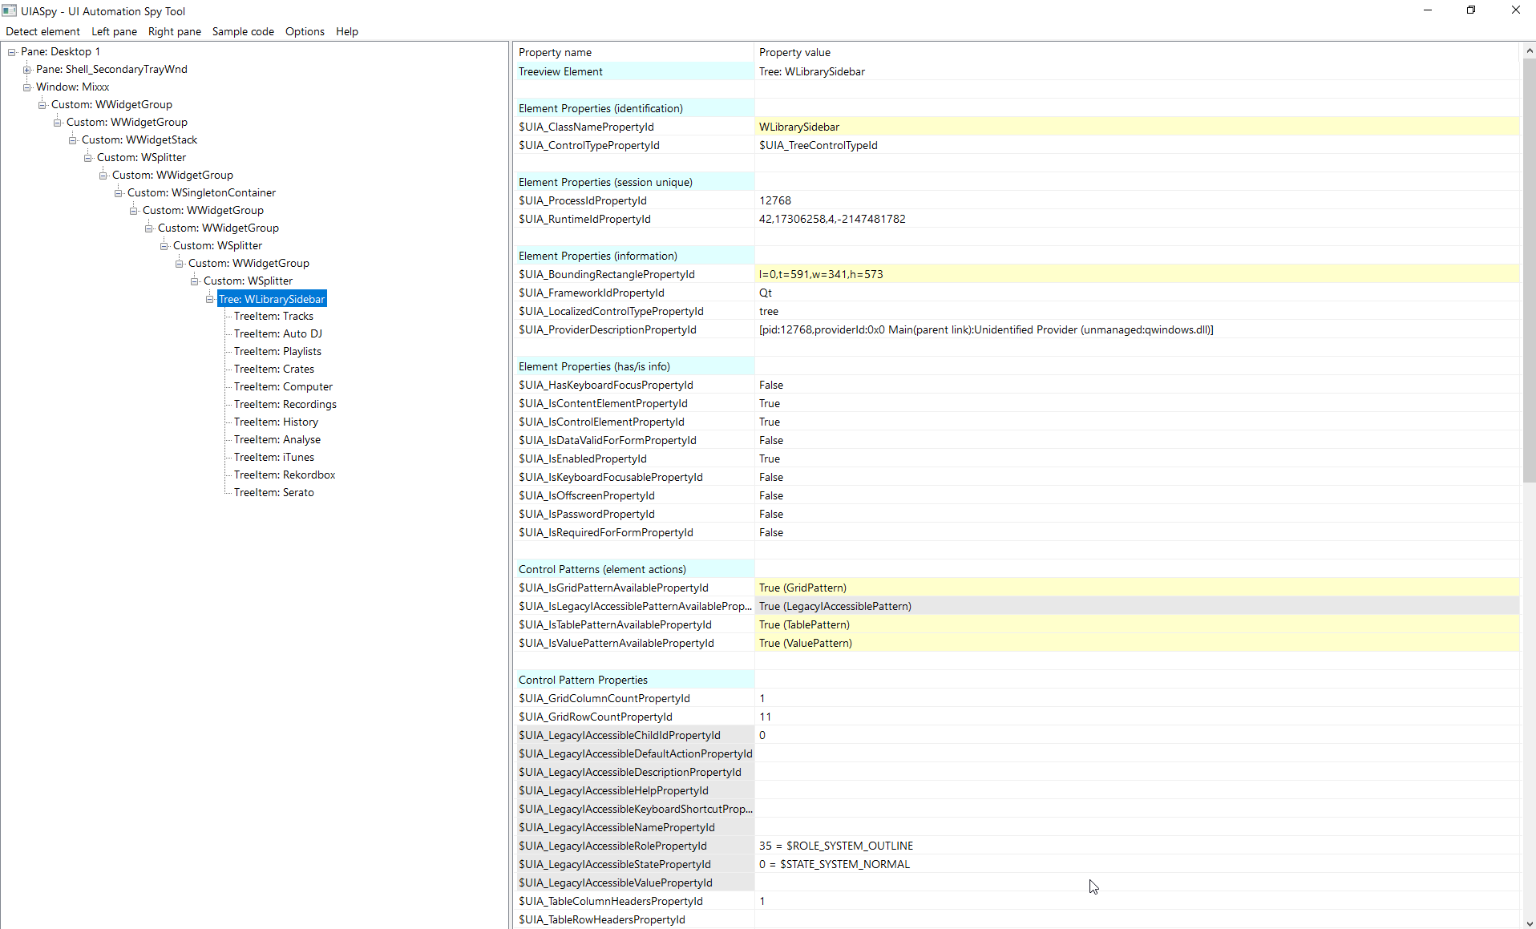Select TreeItem: Computer
This screenshot has height=929, width=1536.
click(283, 387)
